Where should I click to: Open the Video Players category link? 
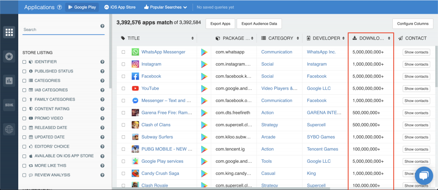point(279,88)
